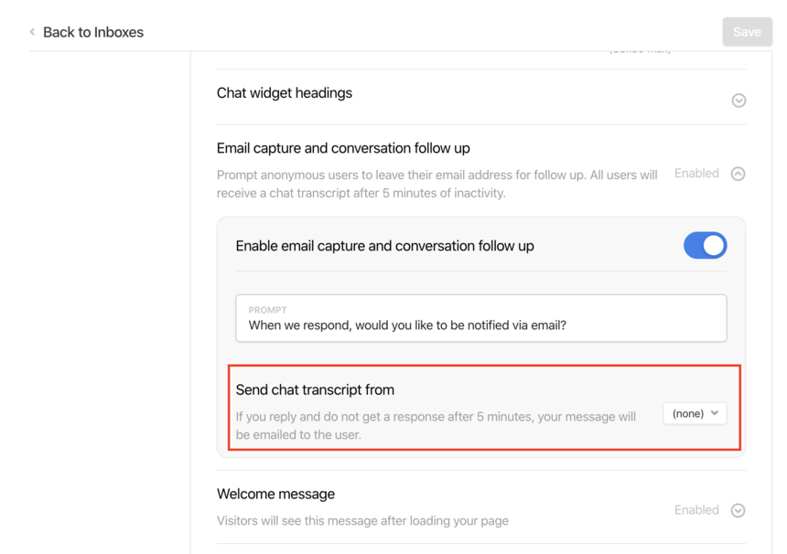Viewport: 787px width, 554px height.
Task: Click the Save button
Action: coord(747,32)
